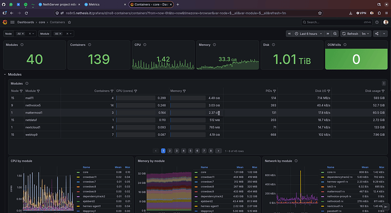Click the VPN button in browser toolbar
The image size is (391, 213).
[362, 13]
